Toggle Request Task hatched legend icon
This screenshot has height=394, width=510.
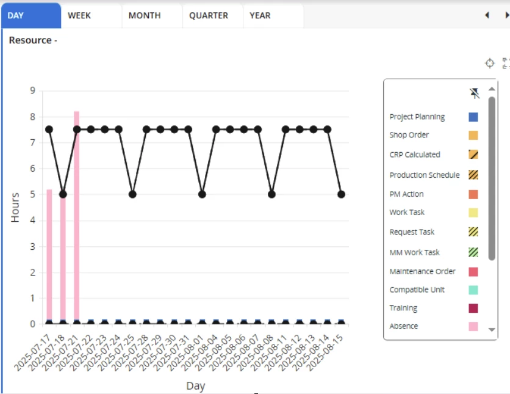tap(473, 232)
